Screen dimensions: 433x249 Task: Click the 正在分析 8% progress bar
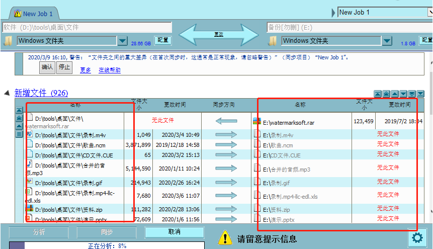[x=107, y=245]
